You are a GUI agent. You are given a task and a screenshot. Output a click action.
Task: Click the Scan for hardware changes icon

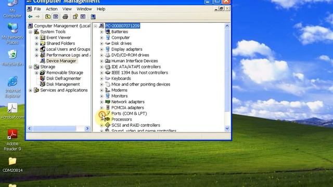[93, 17]
